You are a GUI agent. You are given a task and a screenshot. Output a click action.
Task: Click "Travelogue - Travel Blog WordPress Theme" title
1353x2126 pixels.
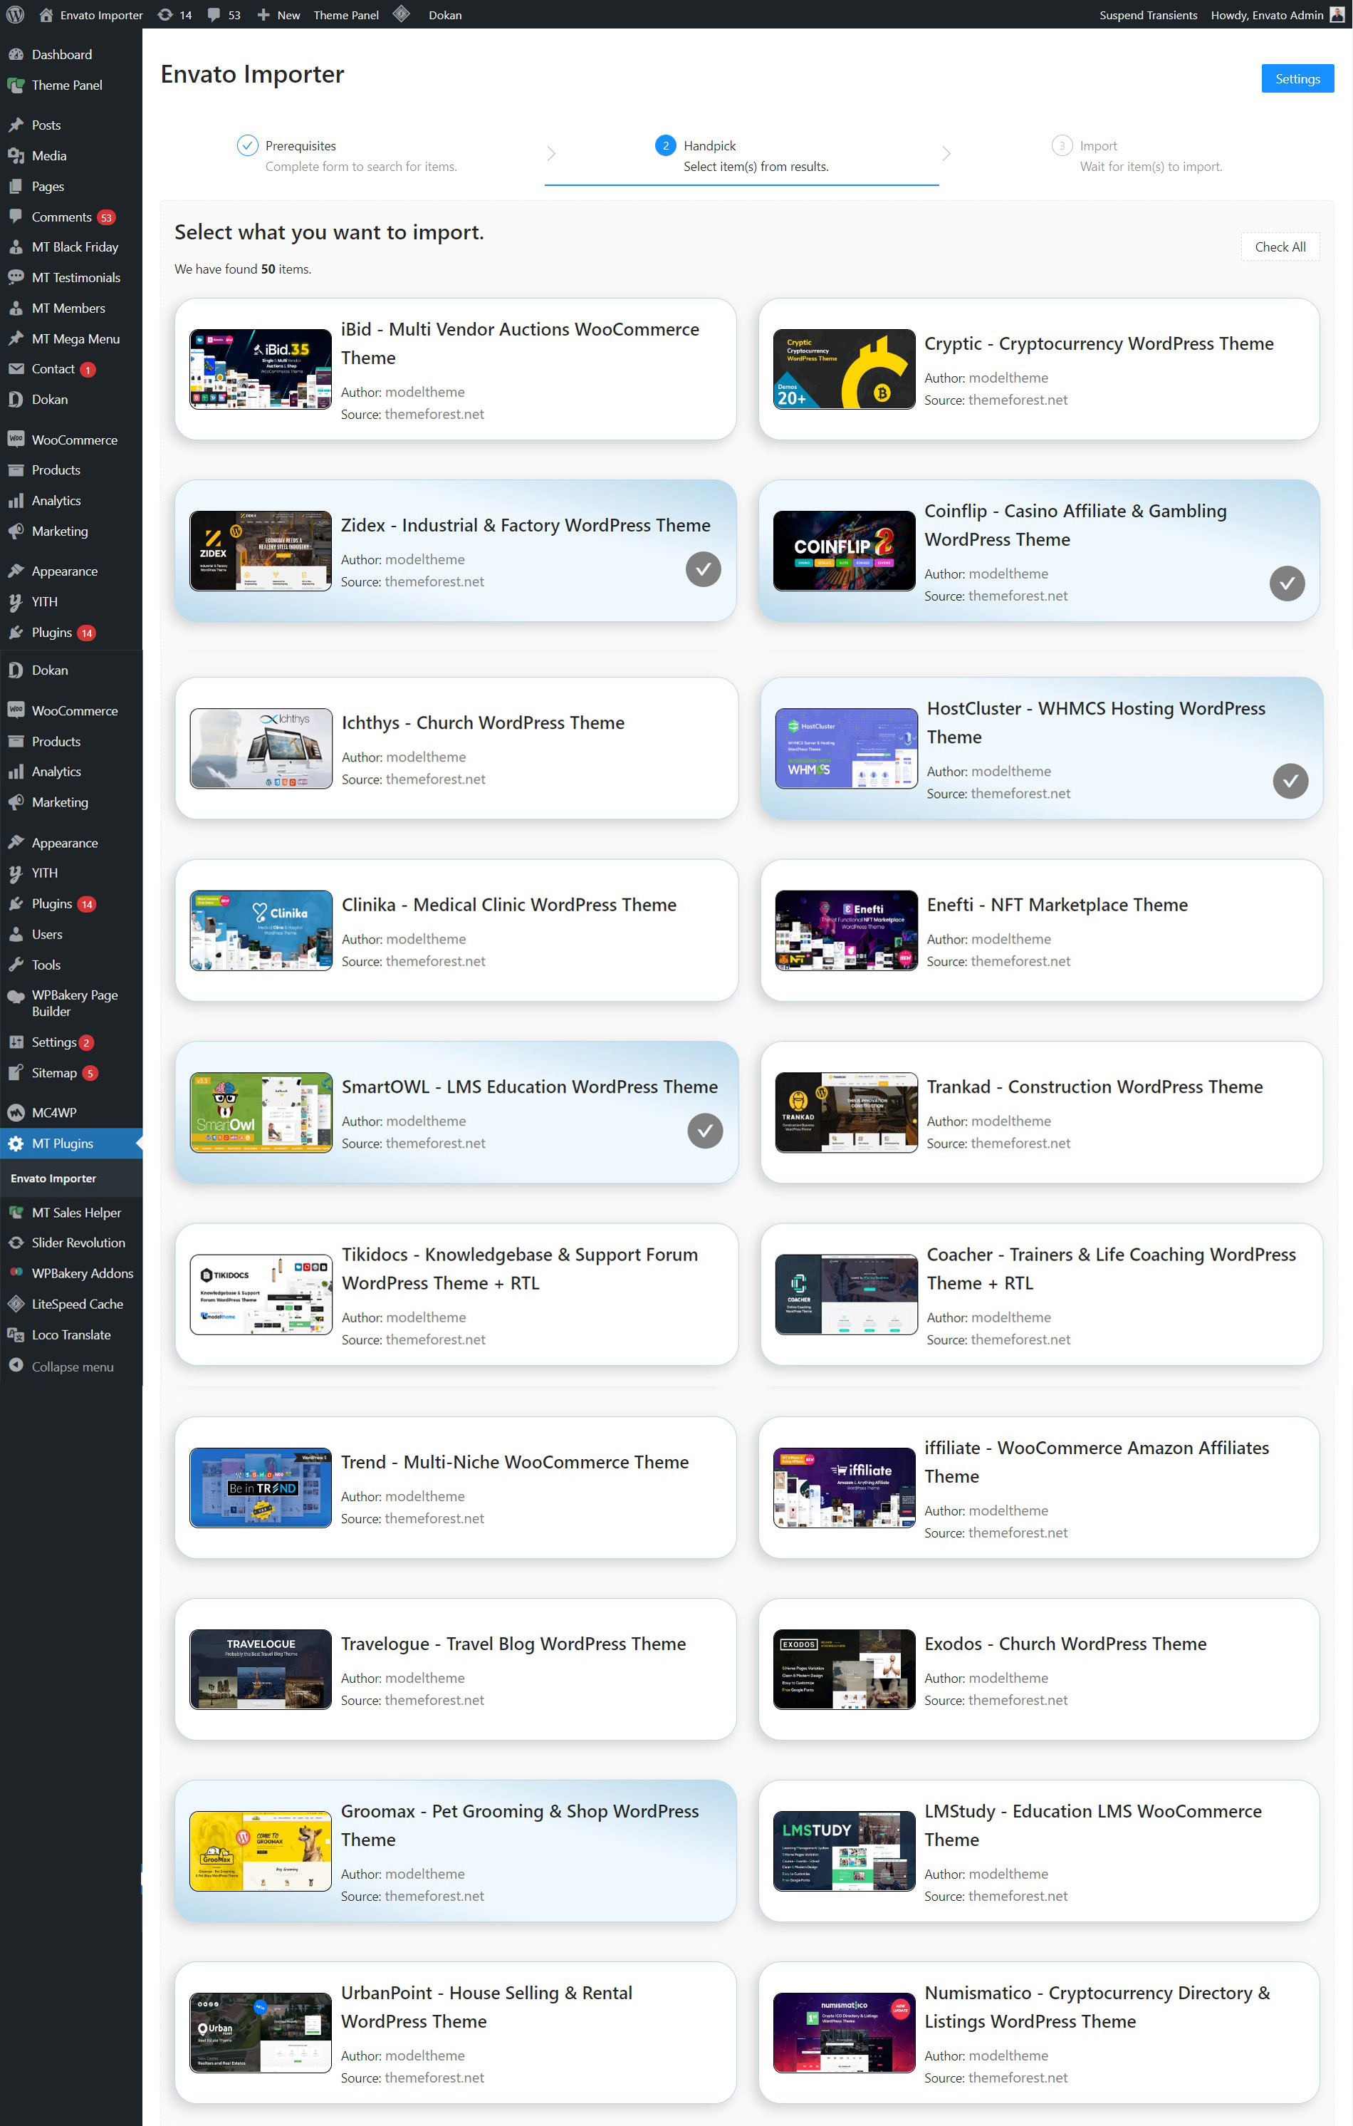click(513, 1644)
